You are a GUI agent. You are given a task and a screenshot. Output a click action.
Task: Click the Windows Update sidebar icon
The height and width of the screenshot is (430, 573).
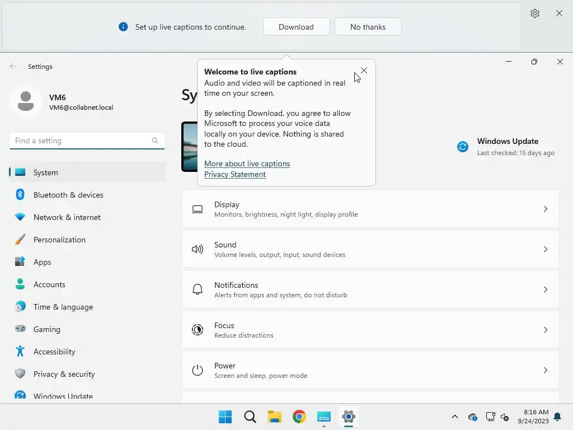(20, 396)
